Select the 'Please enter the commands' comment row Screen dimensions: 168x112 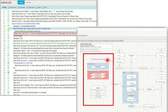click(27, 31)
